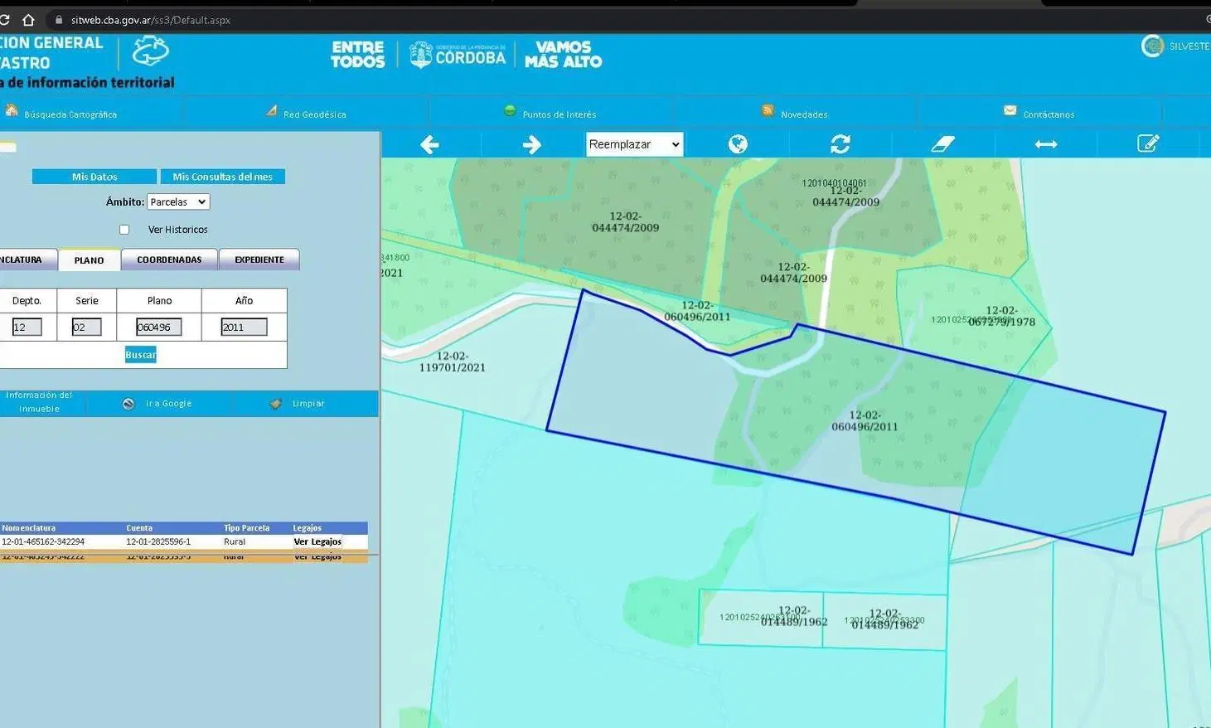Click the Tipo Parcela column header
Image resolution: width=1211 pixels, height=728 pixels.
pos(246,528)
